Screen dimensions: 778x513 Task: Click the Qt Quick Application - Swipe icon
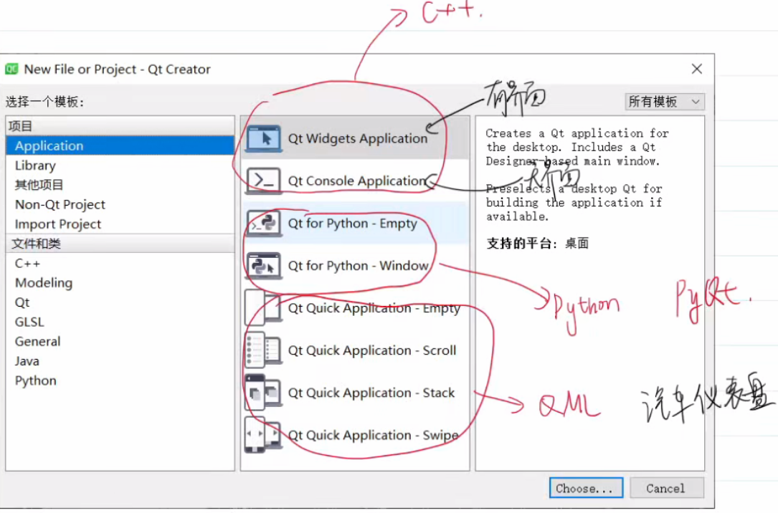click(263, 435)
